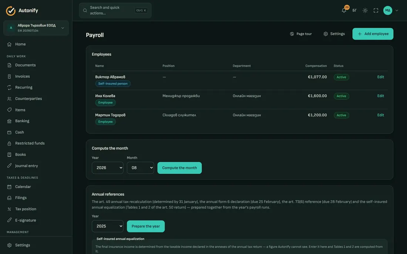Click Active status for Мартин Тодоров

point(341,115)
